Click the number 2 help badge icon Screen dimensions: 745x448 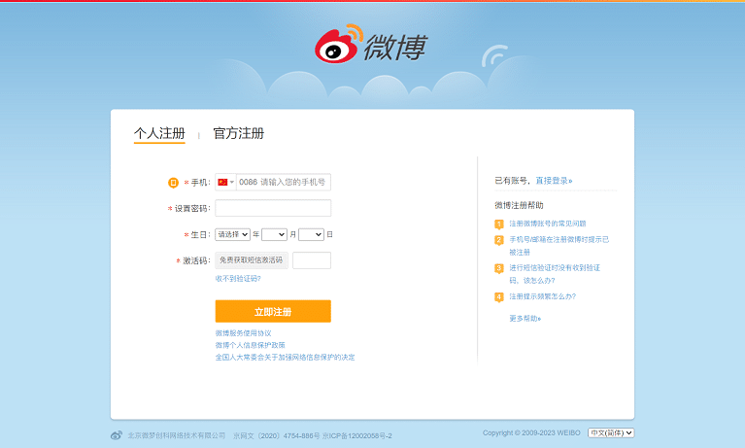[x=499, y=239]
